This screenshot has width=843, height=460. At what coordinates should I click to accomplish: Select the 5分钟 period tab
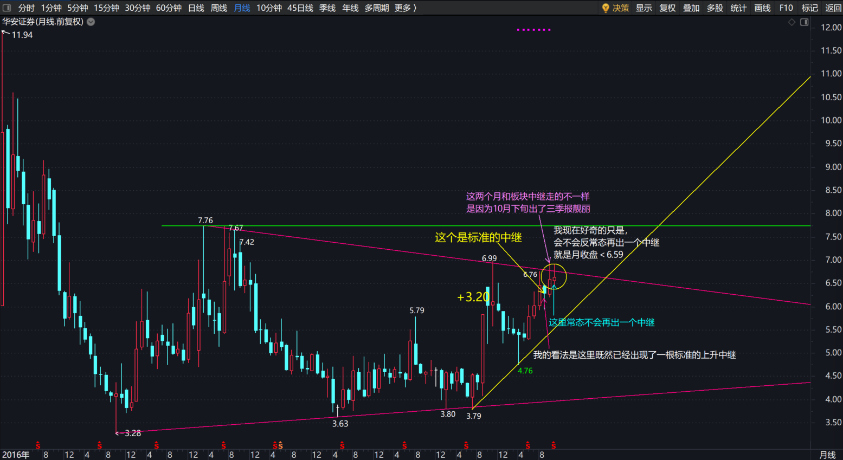coord(78,8)
